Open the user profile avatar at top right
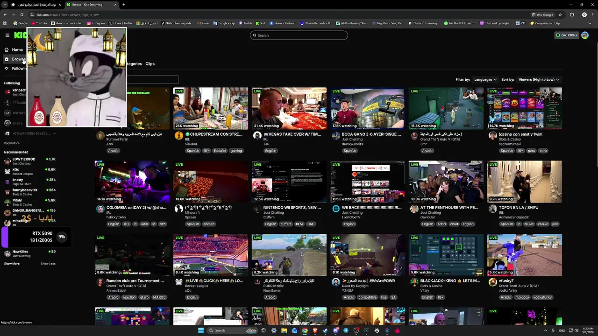Image resolution: width=598 pixels, height=336 pixels. (x=584, y=35)
